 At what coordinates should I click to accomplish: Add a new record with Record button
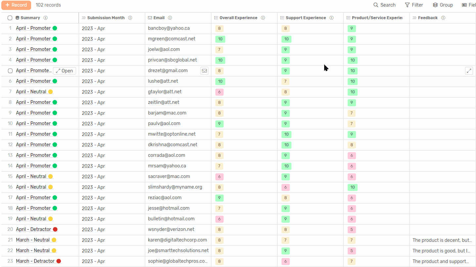(x=16, y=5)
